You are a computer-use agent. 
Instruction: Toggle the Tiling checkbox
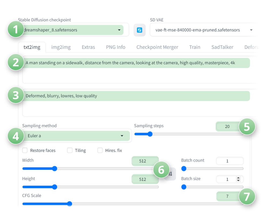(x=70, y=150)
